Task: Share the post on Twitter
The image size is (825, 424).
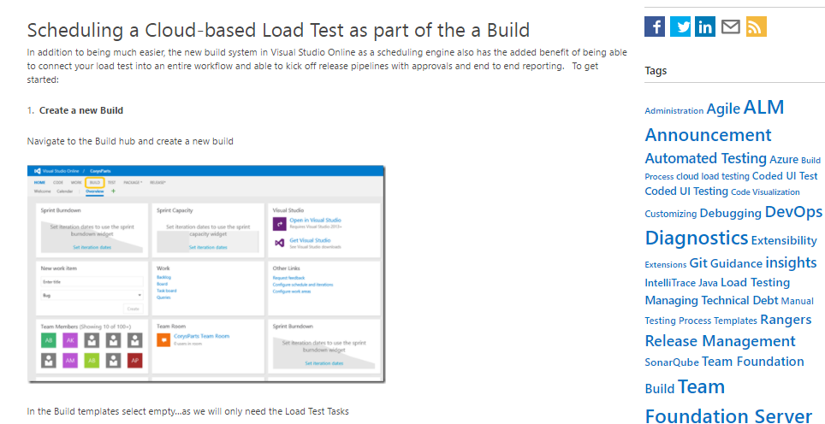Action: [680, 26]
